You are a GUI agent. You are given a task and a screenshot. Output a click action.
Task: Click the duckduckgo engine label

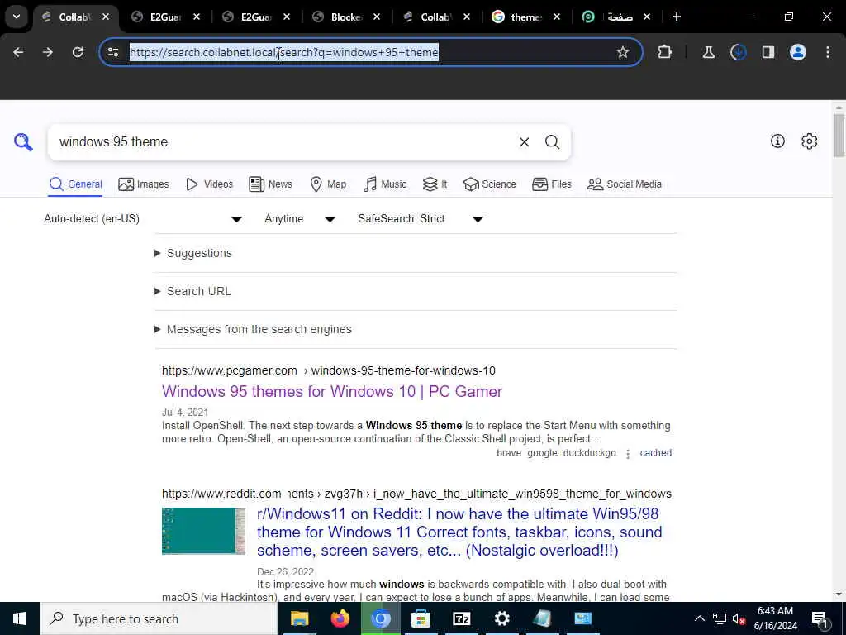pos(589,453)
